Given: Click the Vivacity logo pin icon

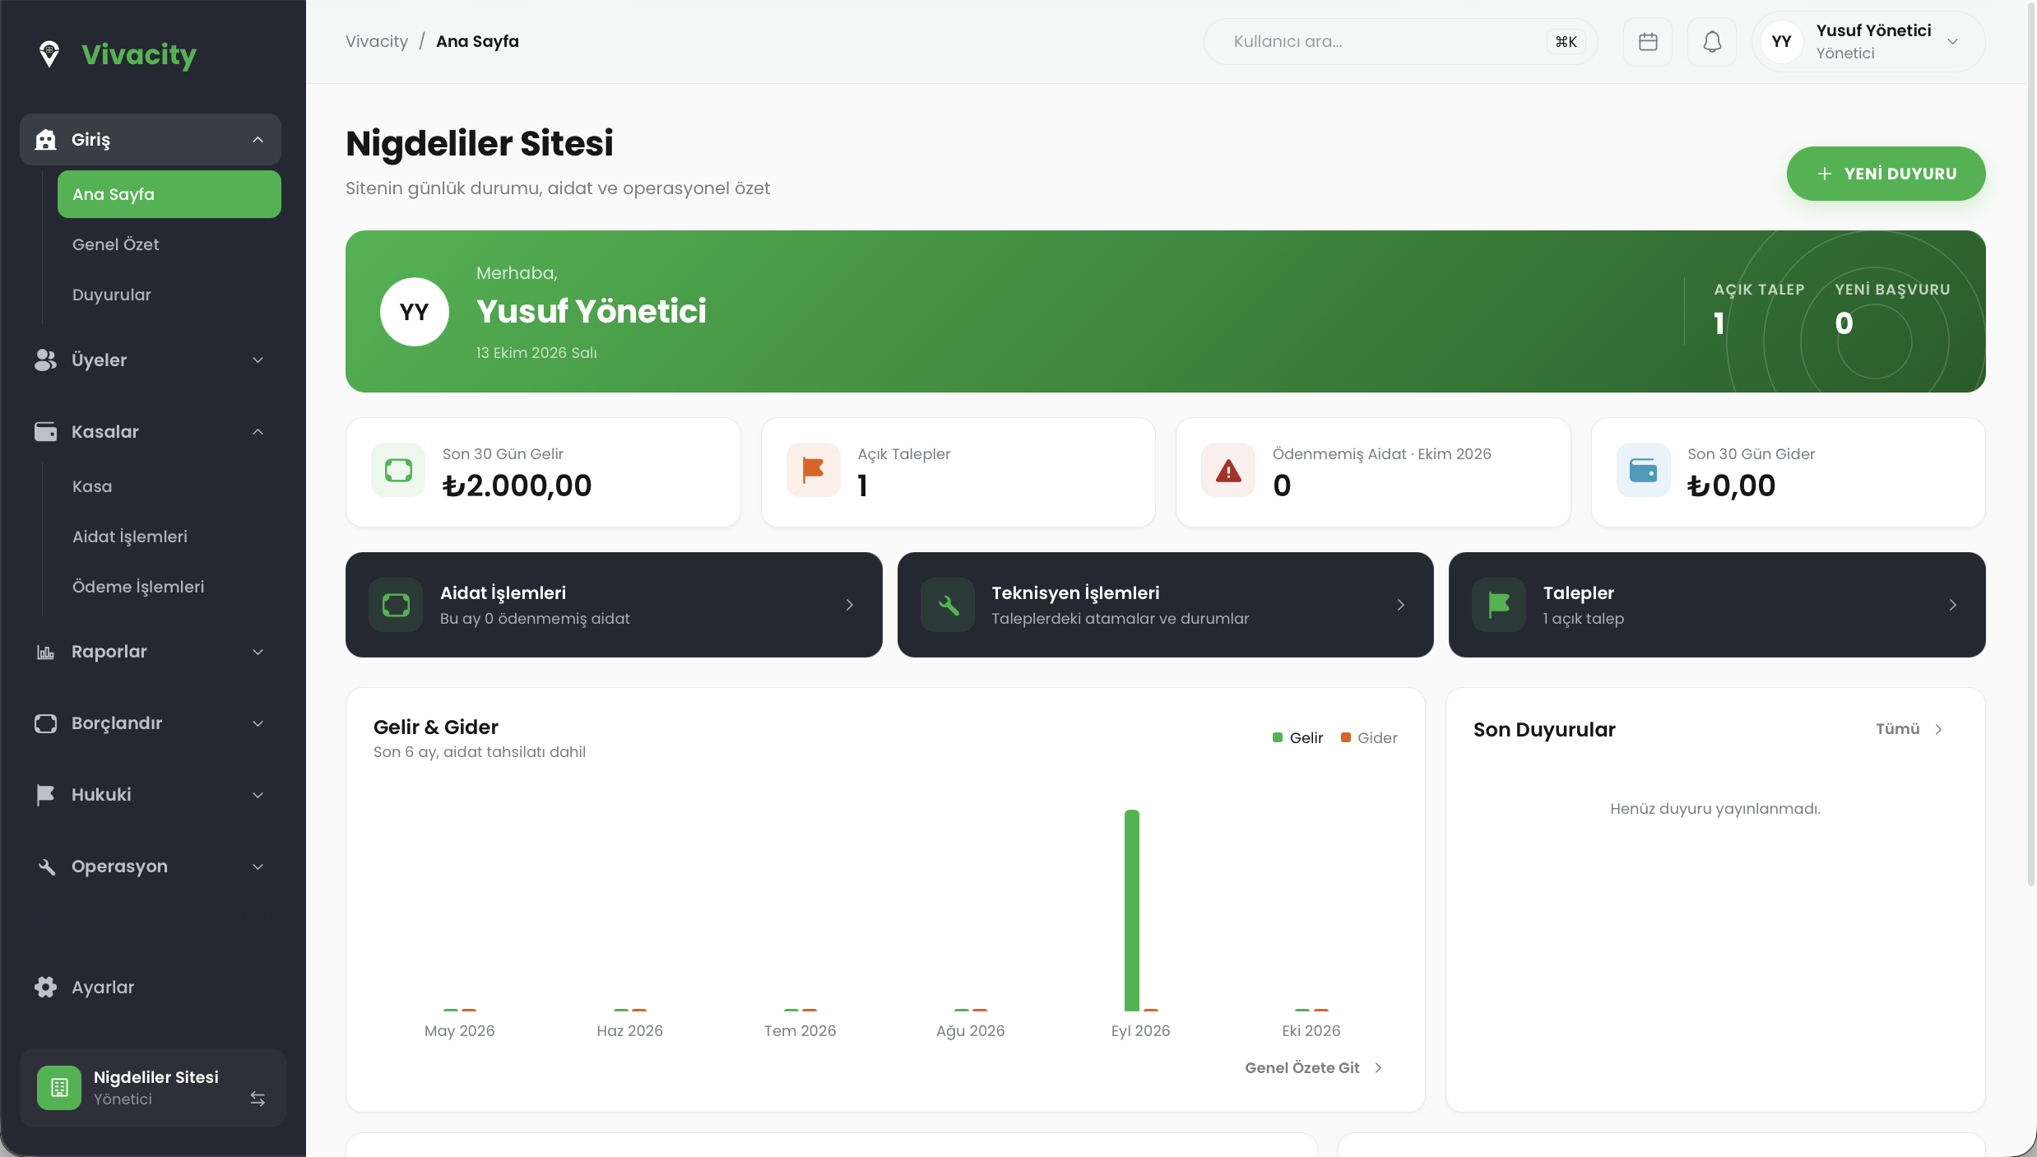Looking at the screenshot, I should pyautogui.click(x=49, y=54).
